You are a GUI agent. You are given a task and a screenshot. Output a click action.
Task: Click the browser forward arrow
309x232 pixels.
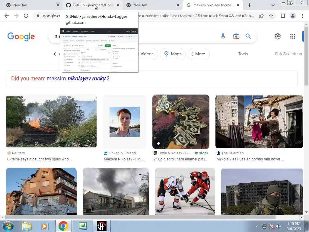(16, 16)
